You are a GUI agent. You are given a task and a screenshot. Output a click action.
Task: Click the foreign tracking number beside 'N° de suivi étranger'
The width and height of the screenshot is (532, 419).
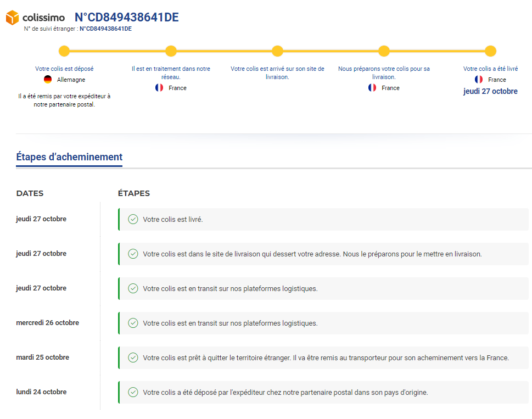105,29
